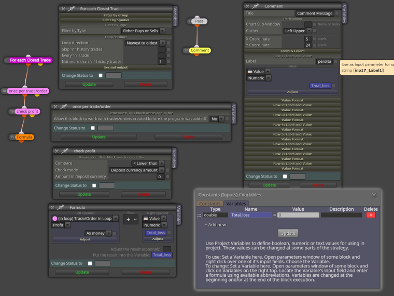The image size is (394, 296).
Task: Toggle Change Status checkbox in Formula panel
Action: [90, 263]
